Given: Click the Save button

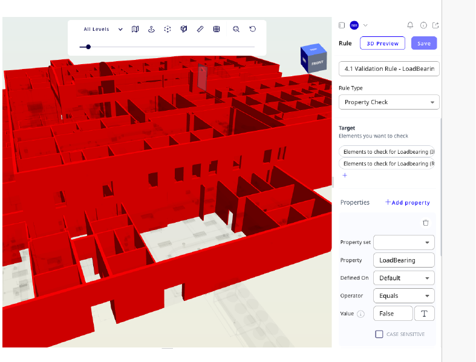Looking at the screenshot, I should pos(424,43).
